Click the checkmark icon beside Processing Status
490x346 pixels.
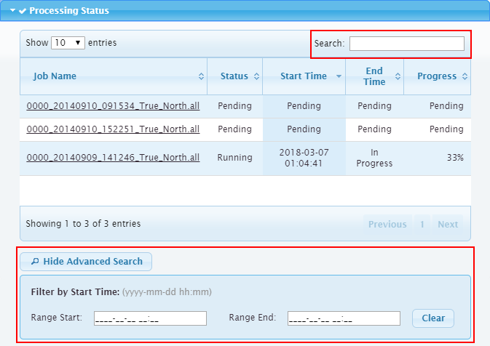(x=23, y=11)
